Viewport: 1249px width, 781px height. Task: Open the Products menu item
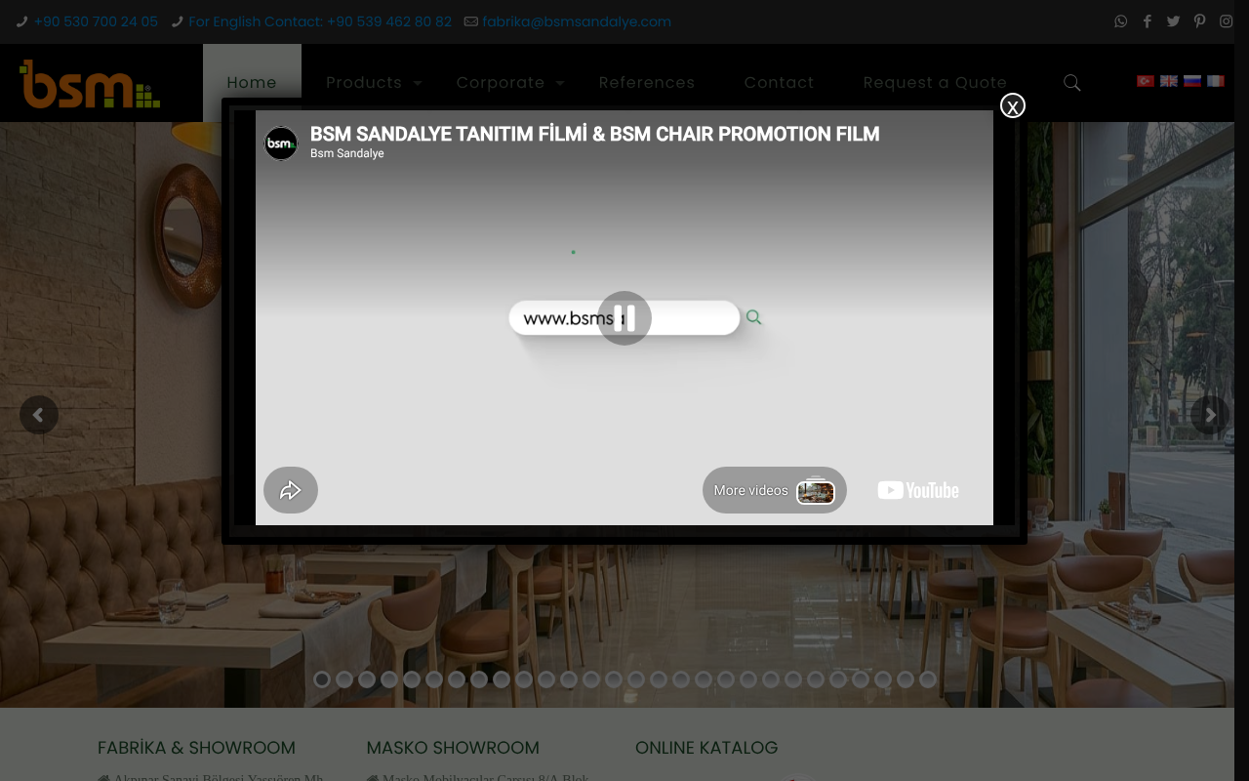click(x=364, y=83)
